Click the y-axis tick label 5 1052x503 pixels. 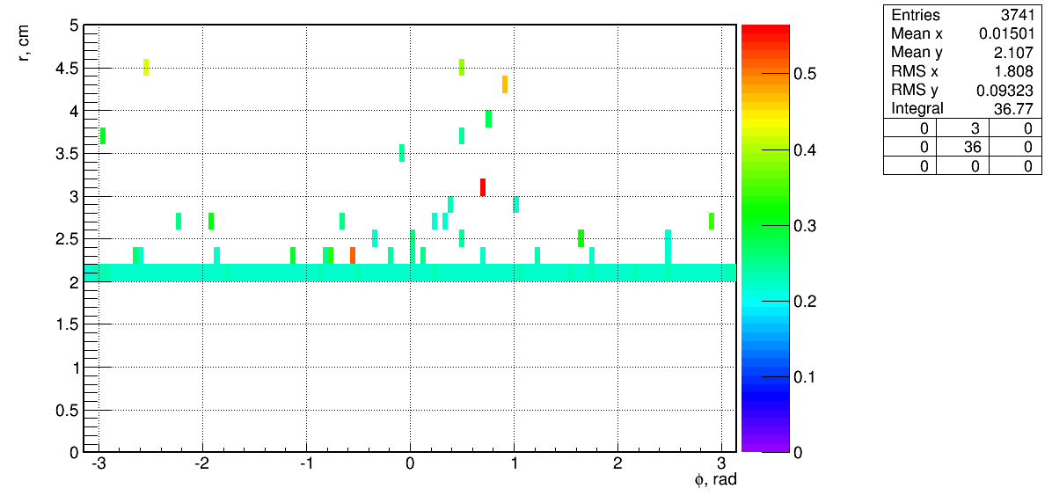pos(73,26)
